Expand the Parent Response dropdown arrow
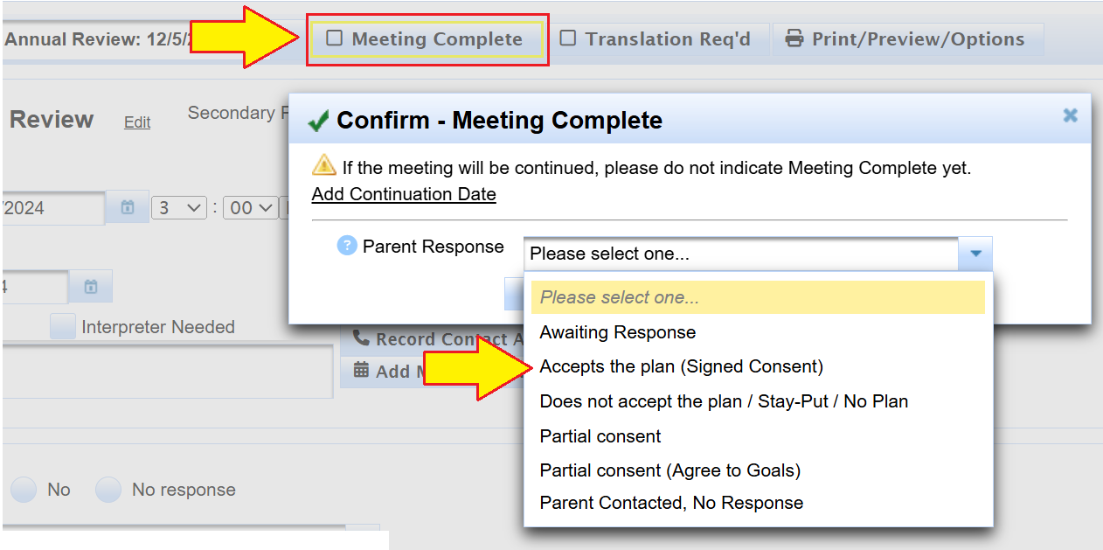This screenshot has height=550, width=1103. pyautogui.click(x=975, y=254)
